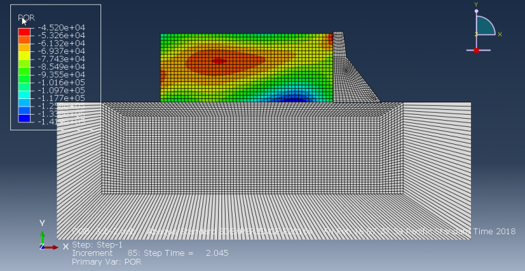Click the POR legend title
525x271 pixels.
(27, 18)
